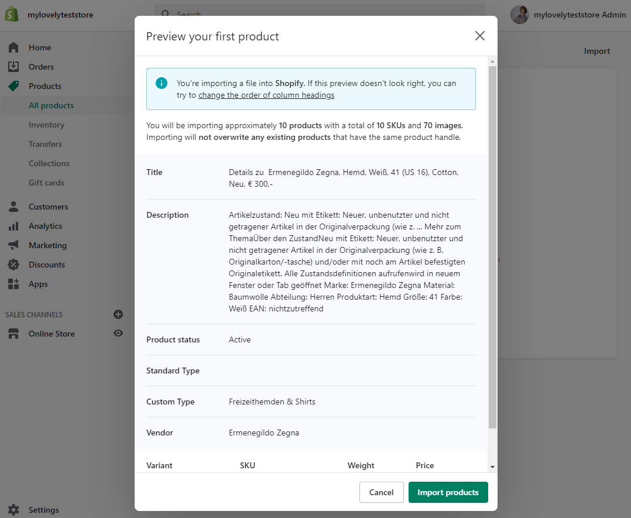Click the Shopify bag logo icon
The width and height of the screenshot is (631, 518).
click(x=12, y=15)
